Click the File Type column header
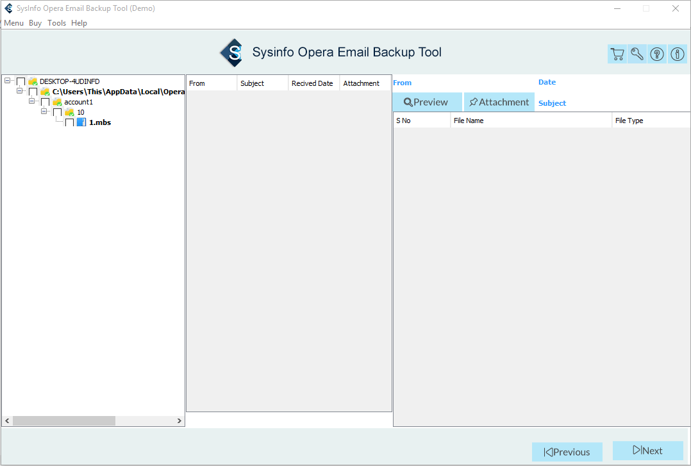This screenshot has width=691, height=466. click(651, 121)
